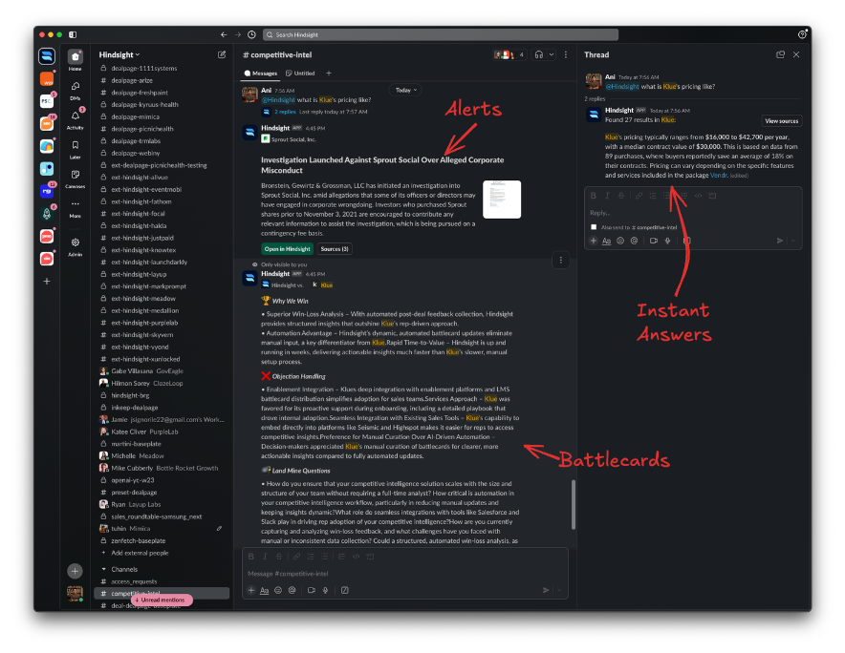
Task: Go back using the left arrow
Action: 224,34
